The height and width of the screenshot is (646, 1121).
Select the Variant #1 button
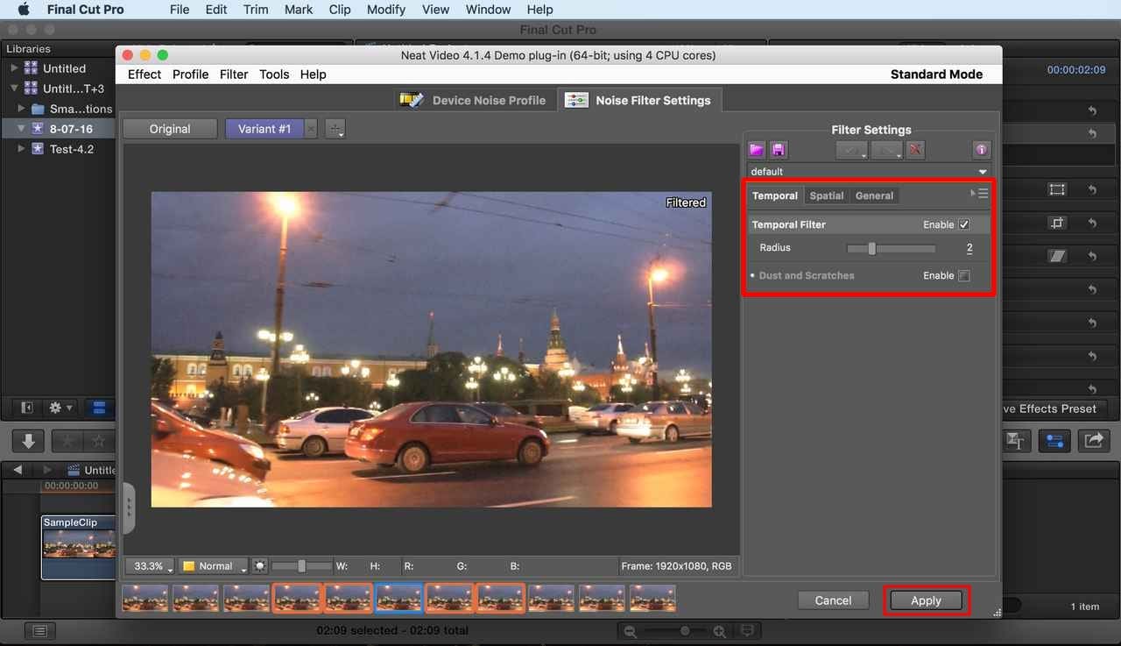[x=264, y=129]
